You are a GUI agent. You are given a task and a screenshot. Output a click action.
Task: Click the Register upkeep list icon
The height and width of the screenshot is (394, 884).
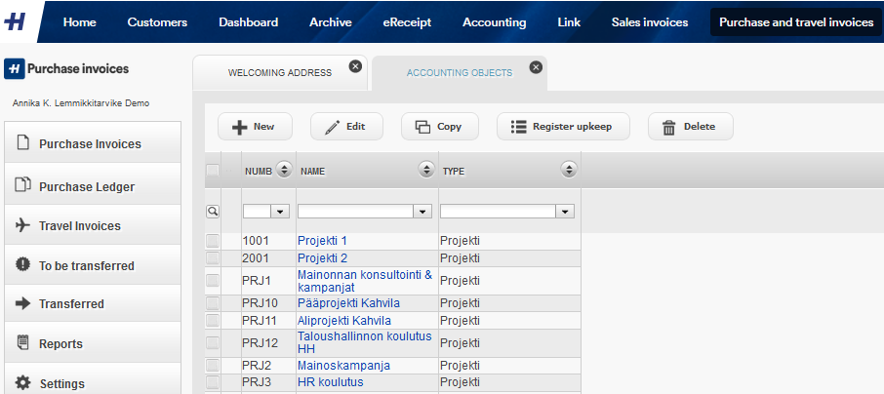click(519, 127)
